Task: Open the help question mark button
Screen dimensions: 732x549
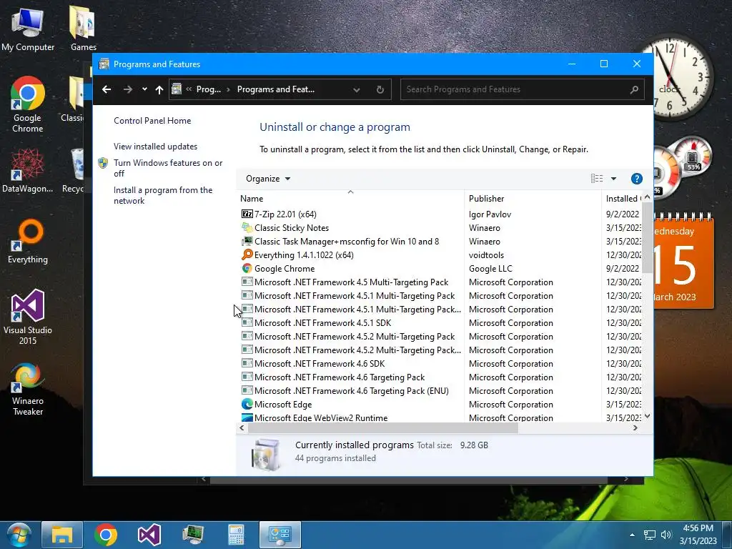Action: pos(636,178)
